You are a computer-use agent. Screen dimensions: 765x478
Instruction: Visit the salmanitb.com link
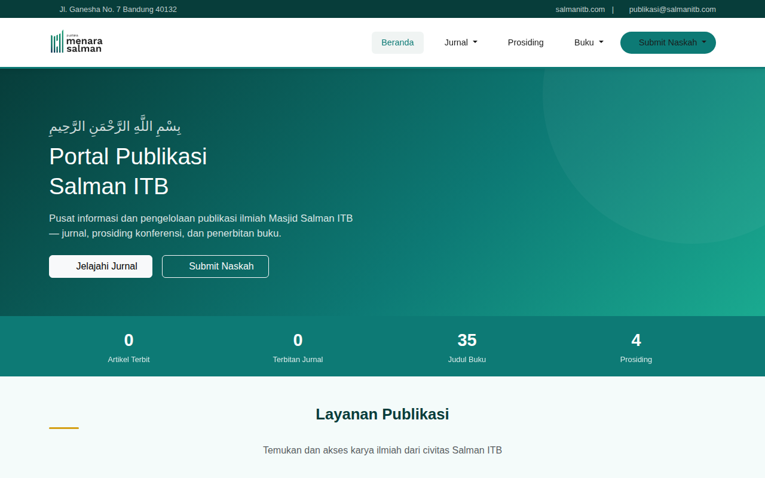tap(580, 9)
